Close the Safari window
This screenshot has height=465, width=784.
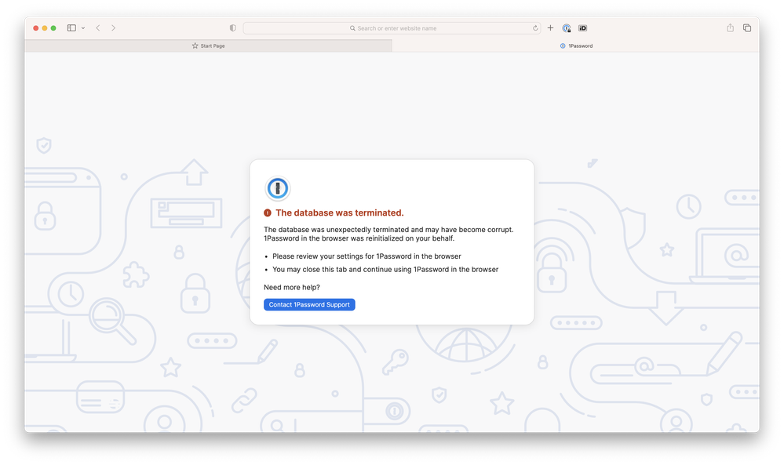36,28
